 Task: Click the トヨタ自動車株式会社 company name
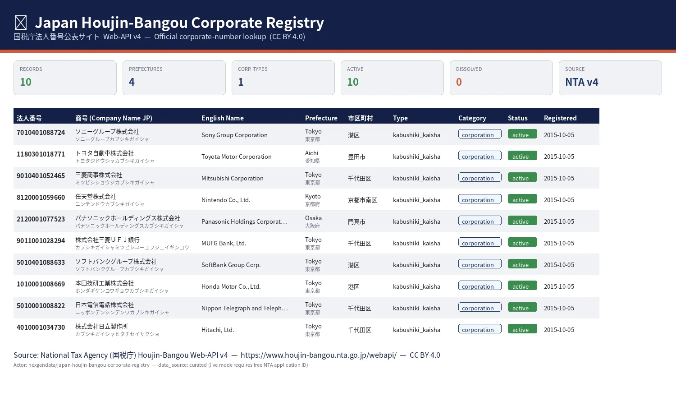pos(105,153)
